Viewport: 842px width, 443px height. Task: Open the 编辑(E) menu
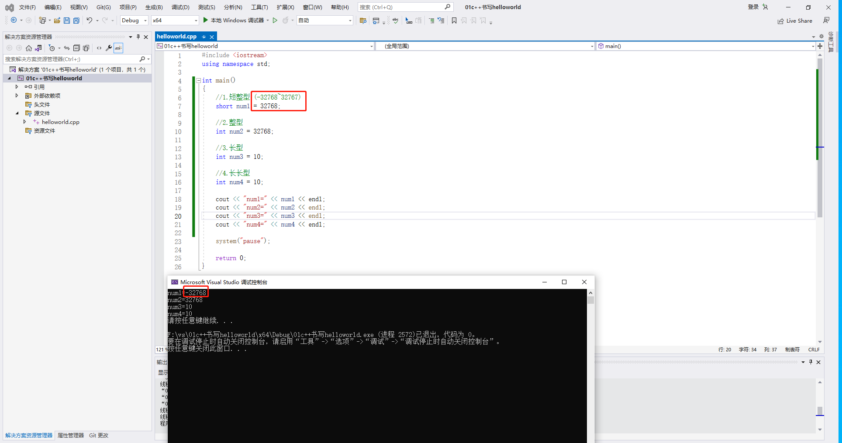tap(53, 7)
